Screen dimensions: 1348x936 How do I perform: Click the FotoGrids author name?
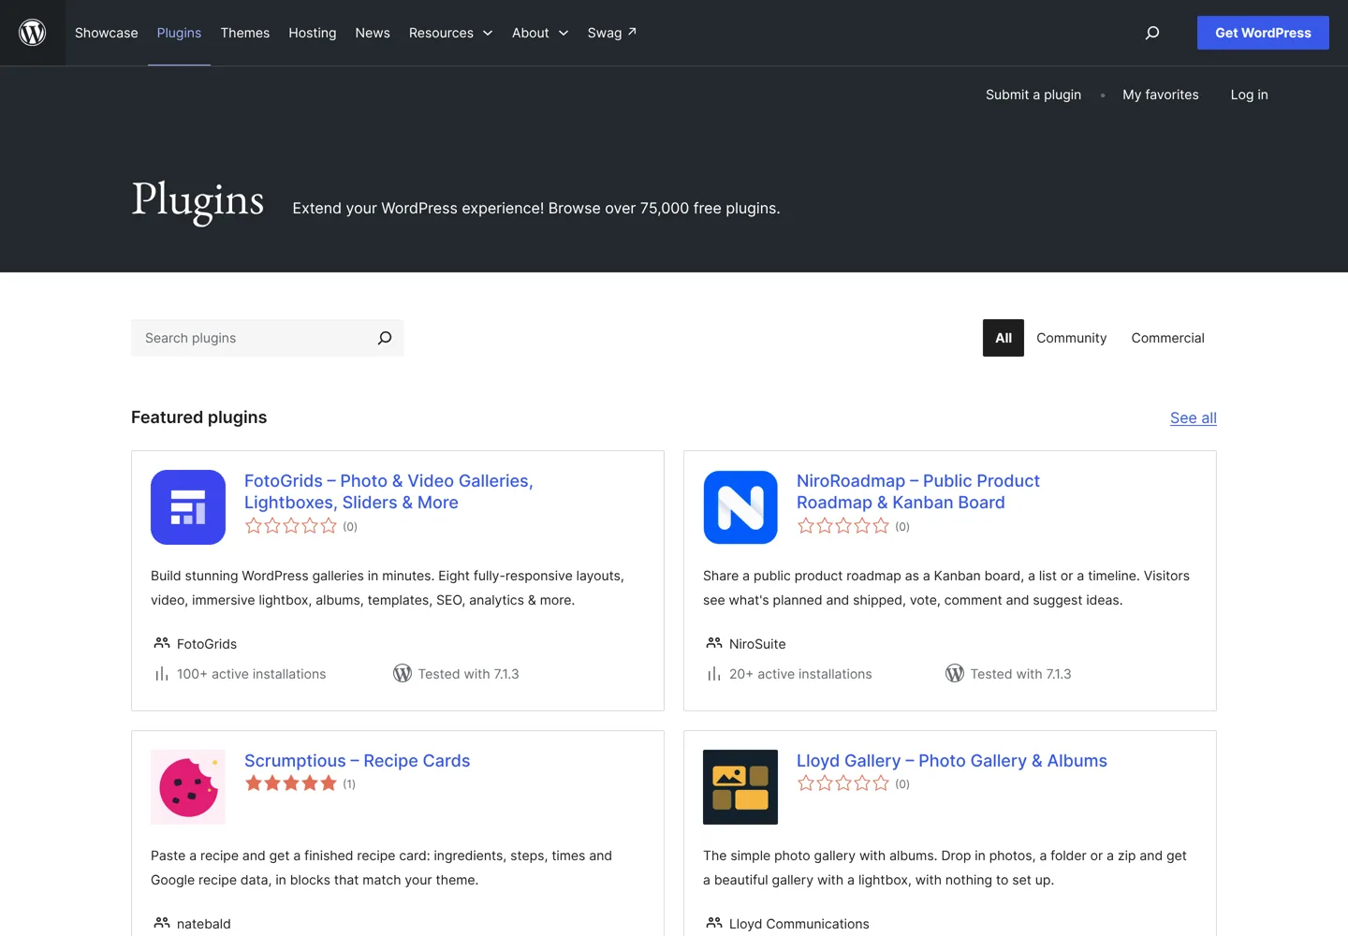coord(207,644)
